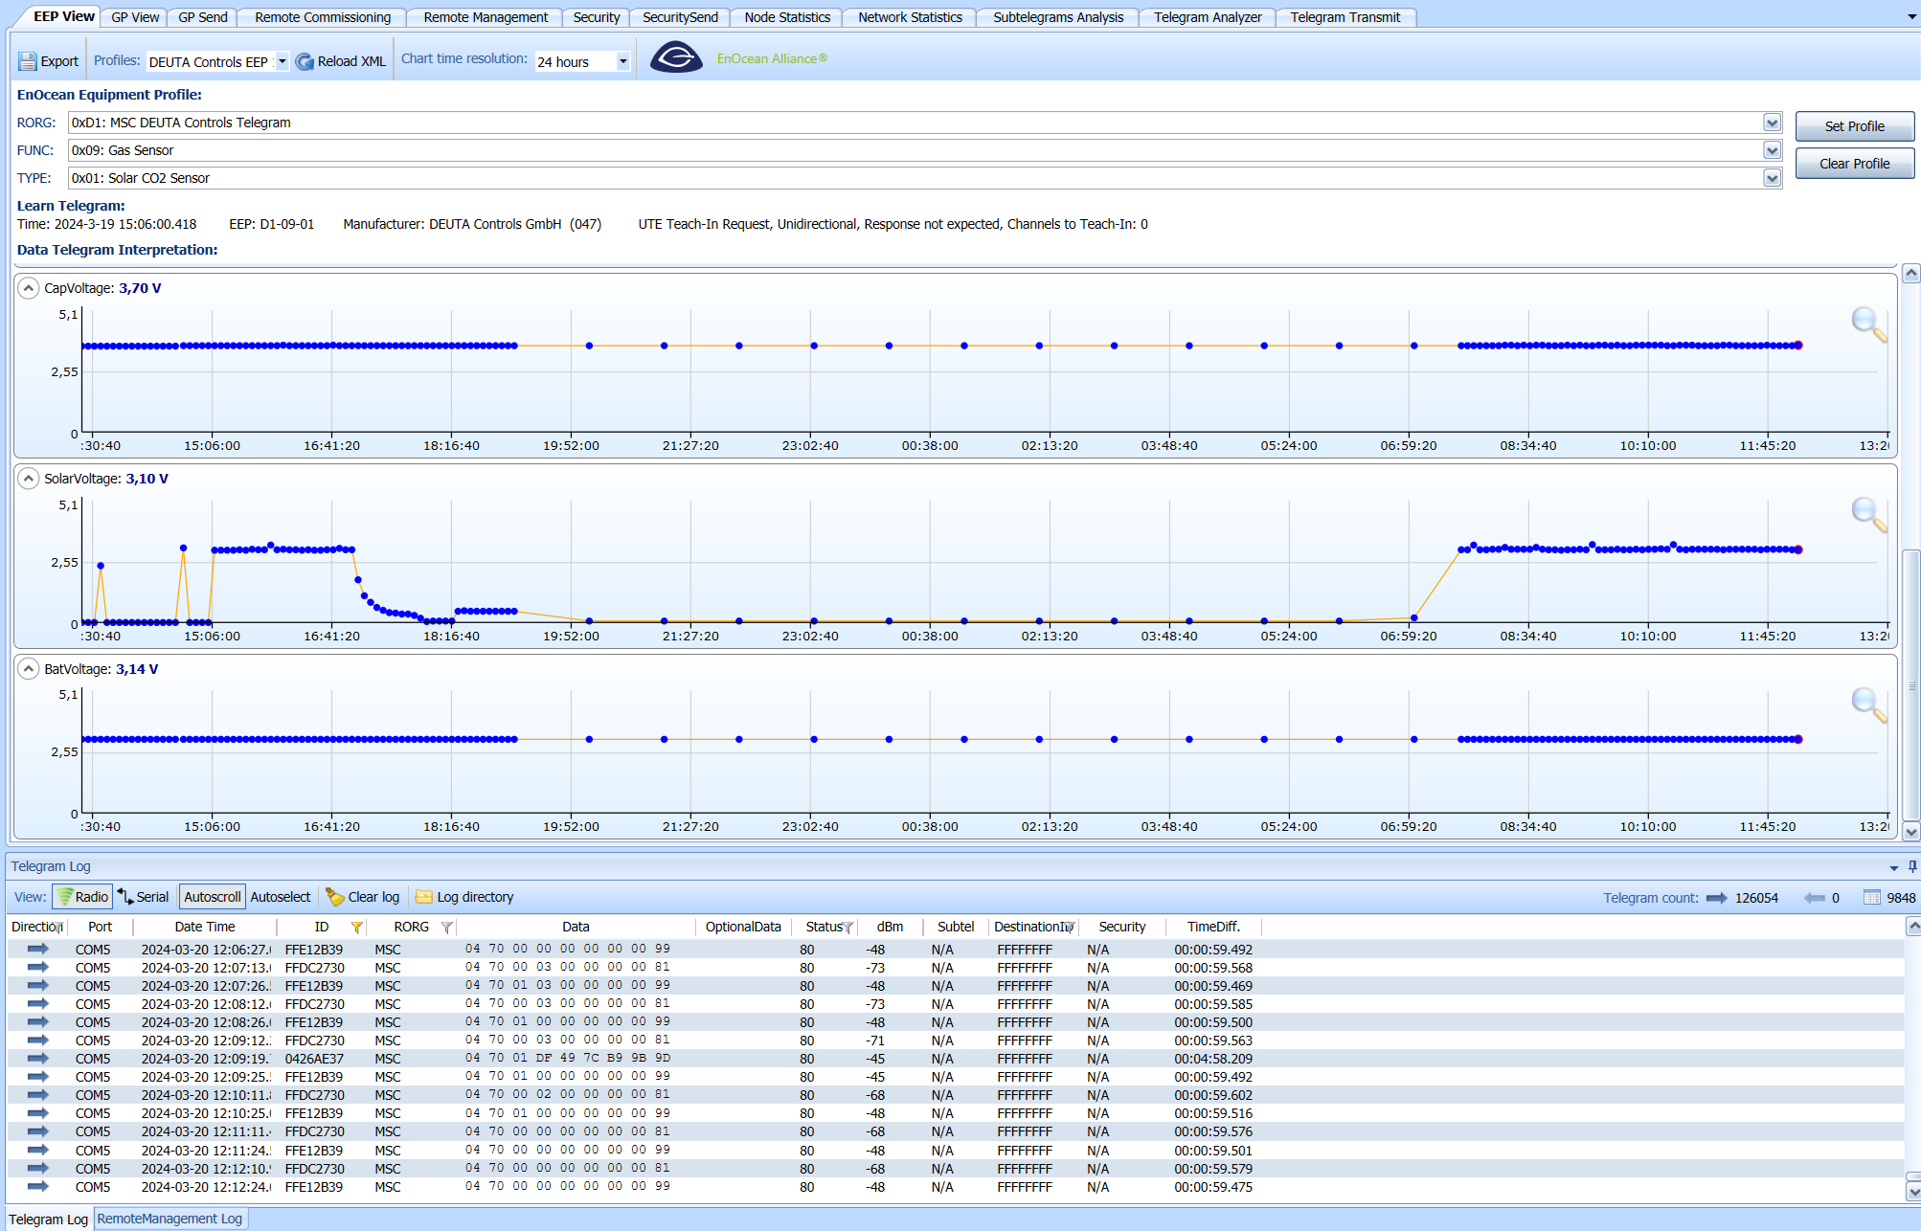
Task: Click the pin icon on the Telegram Log panel
Action: pyautogui.click(x=1910, y=866)
